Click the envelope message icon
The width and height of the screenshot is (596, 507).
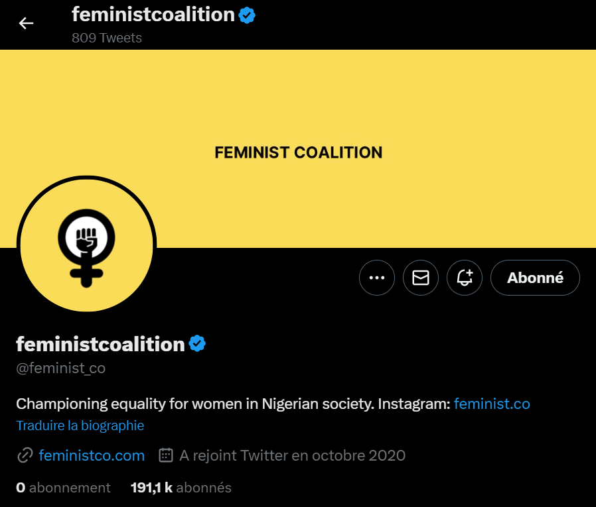[x=421, y=278]
